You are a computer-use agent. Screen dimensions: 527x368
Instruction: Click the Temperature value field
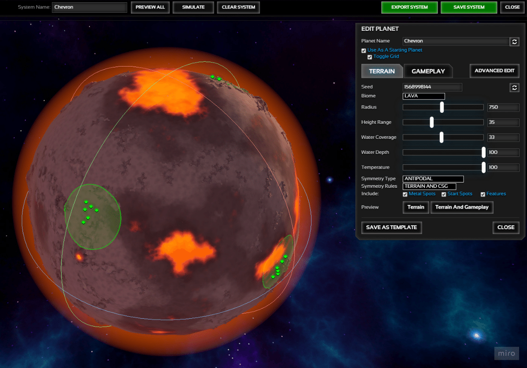point(503,167)
